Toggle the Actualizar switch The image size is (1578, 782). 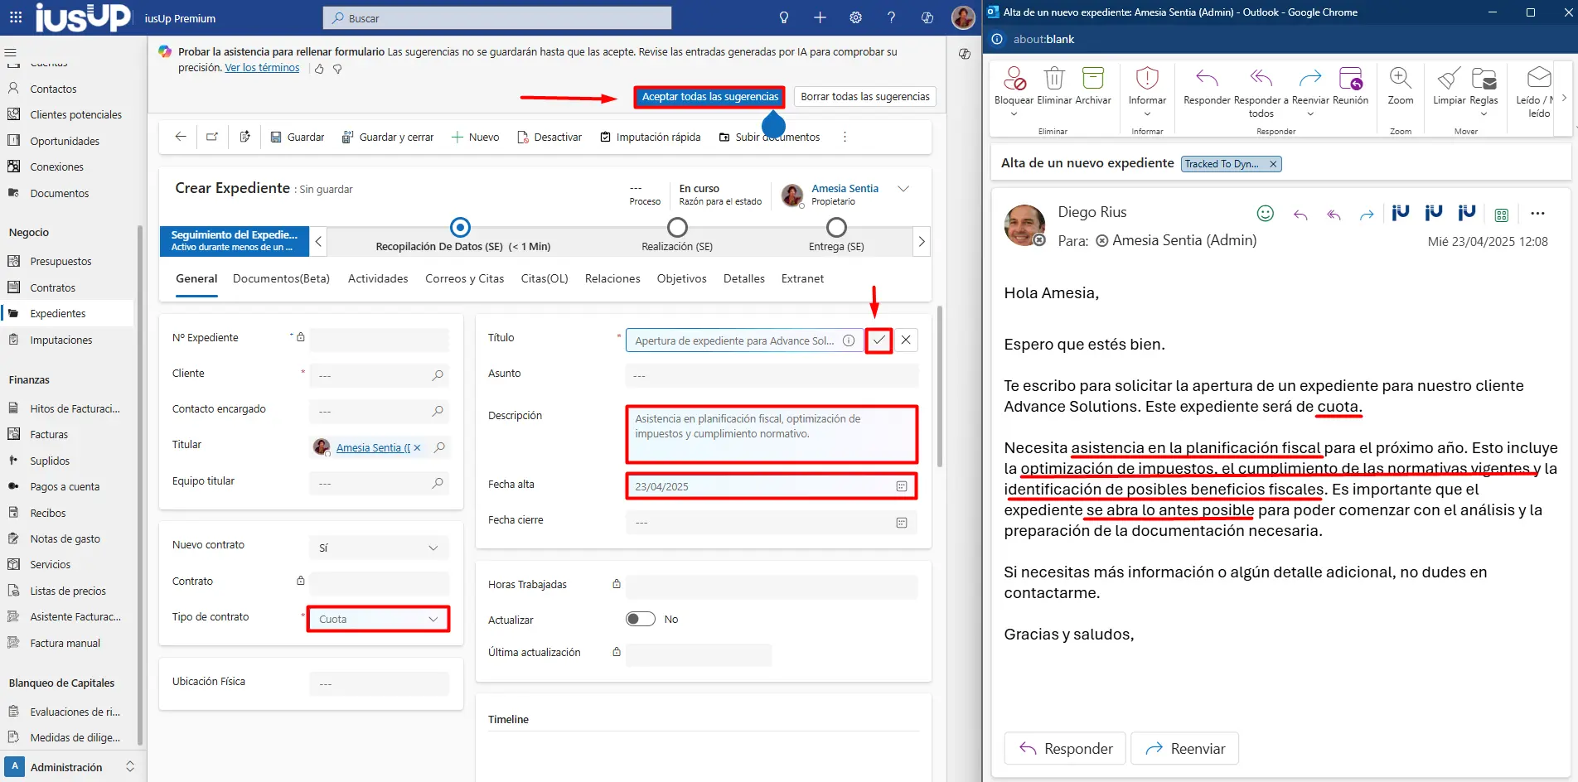pyautogui.click(x=640, y=619)
